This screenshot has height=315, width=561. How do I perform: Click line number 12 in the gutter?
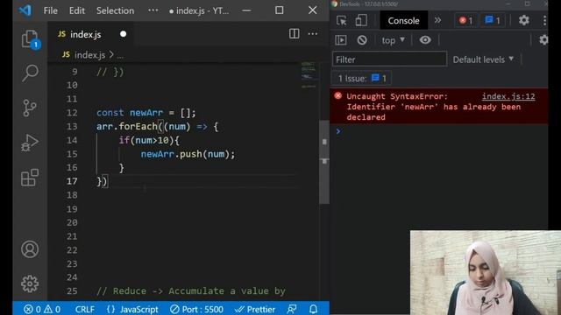tap(72, 113)
